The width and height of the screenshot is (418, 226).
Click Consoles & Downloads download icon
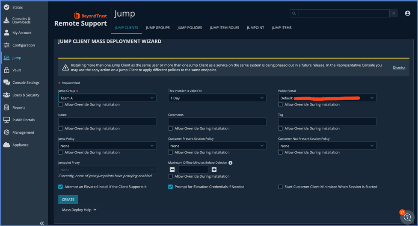click(x=6, y=20)
